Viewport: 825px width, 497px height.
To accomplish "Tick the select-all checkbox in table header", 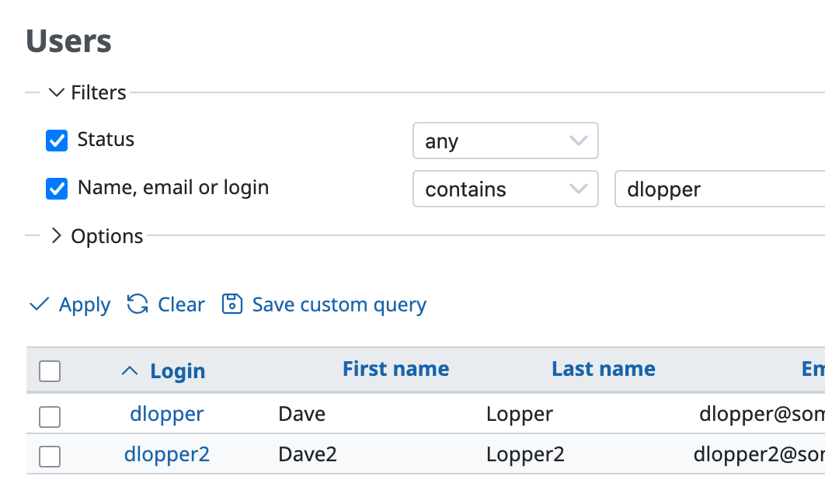I will [50, 372].
